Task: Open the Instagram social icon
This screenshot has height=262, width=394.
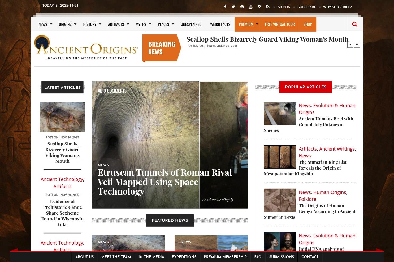Action: pyautogui.click(x=259, y=7)
